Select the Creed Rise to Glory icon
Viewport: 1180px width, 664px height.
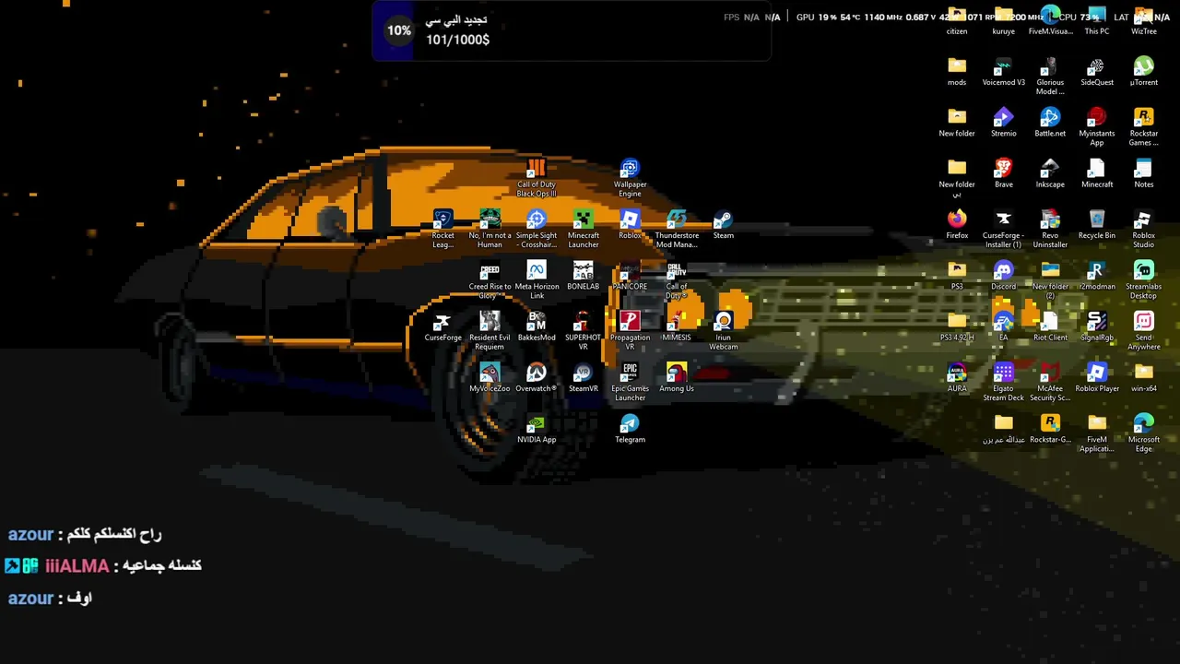490,279
